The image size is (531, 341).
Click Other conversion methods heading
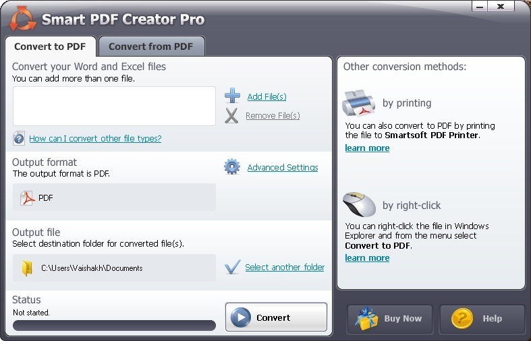(405, 67)
